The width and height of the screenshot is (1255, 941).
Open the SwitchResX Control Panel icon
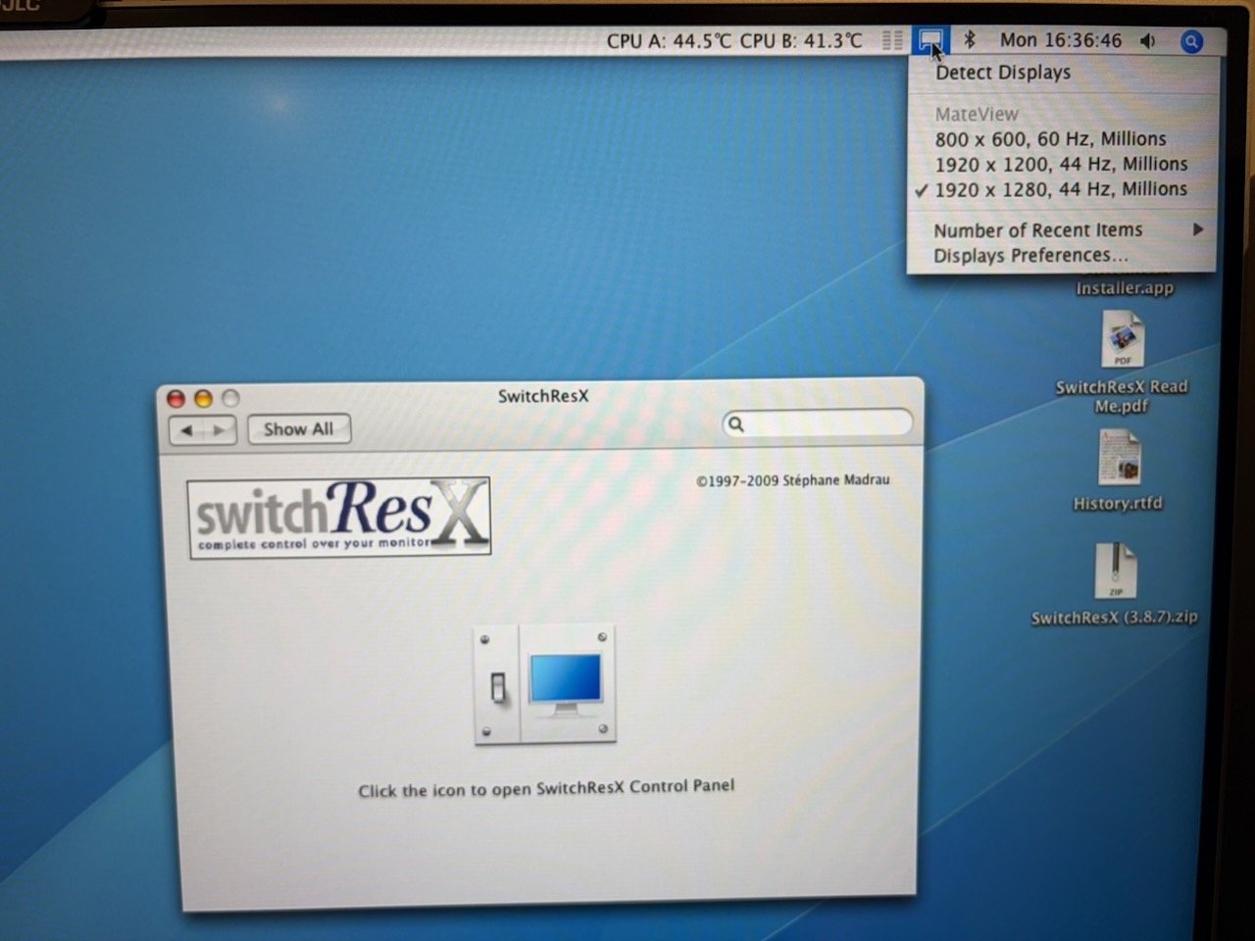[545, 685]
